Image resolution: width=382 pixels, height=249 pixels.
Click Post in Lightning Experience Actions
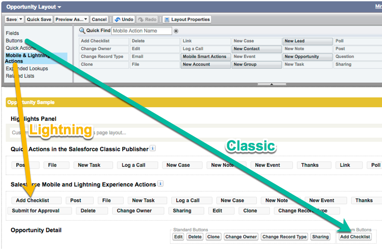click(x=80, y=200)
